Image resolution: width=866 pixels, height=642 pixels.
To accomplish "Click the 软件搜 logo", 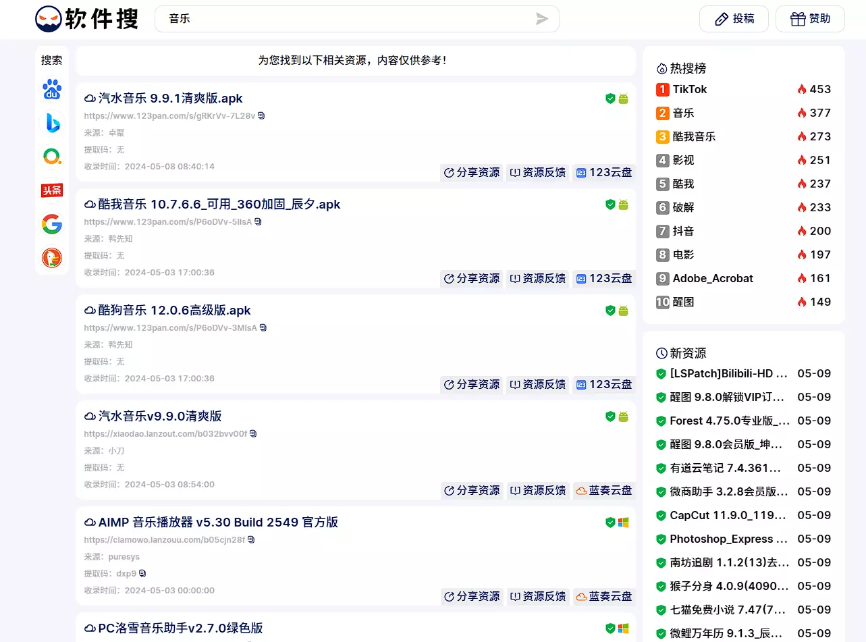I will pyautogui.click(x=87, y=19).
